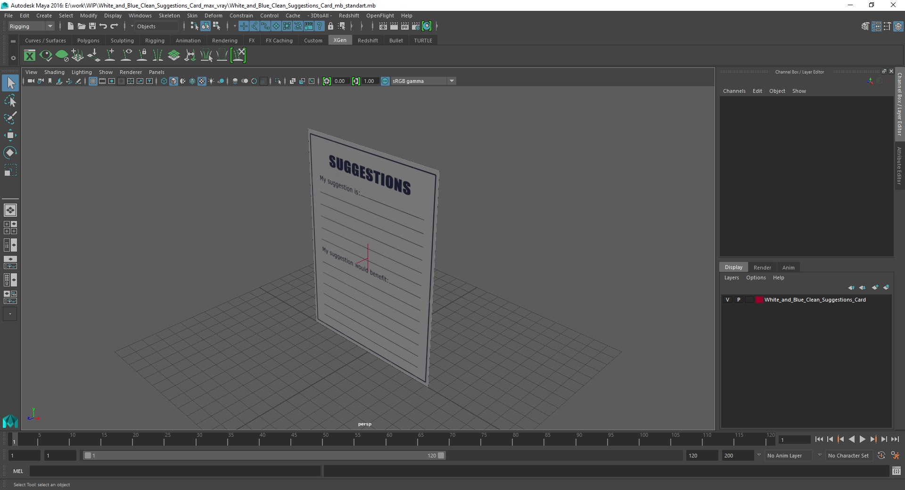Screen dimensions: 905x490
Task: Toggle playback P box of Suggestions_Card layer
Action: (739, 300)
